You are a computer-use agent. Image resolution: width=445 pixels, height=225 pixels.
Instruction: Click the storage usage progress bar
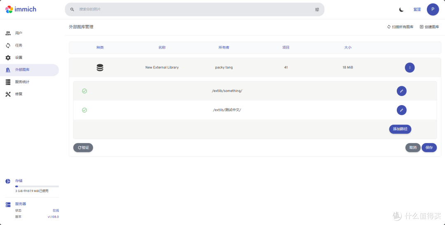coord(37,186)
